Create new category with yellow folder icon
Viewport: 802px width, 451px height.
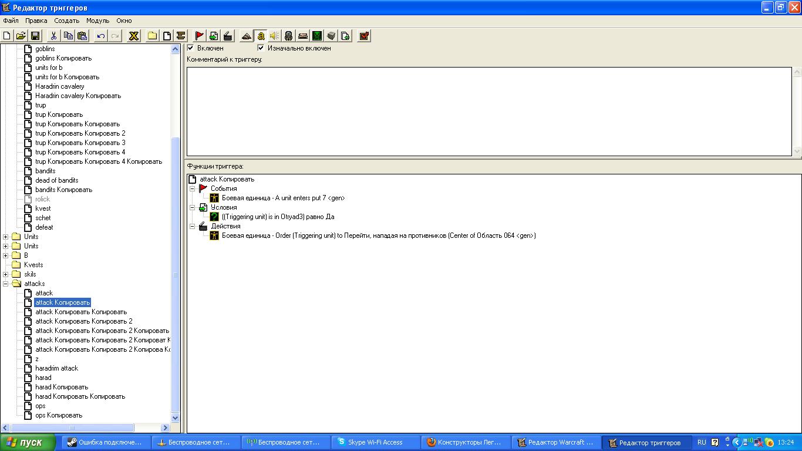point(153,36)
